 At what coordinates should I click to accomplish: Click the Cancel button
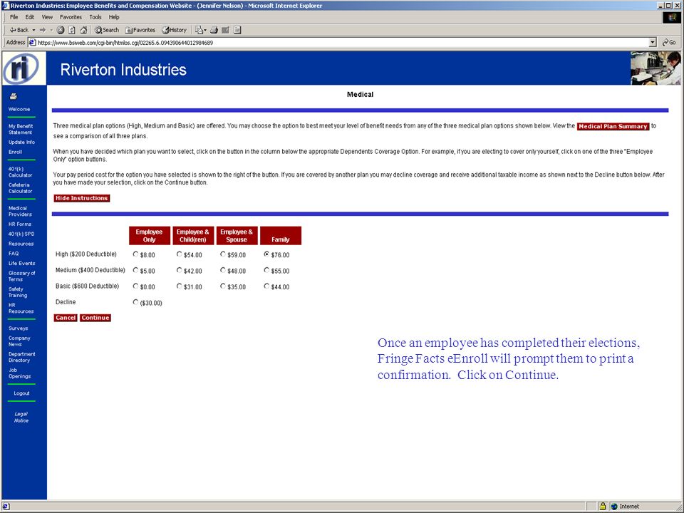click(66, 318)
